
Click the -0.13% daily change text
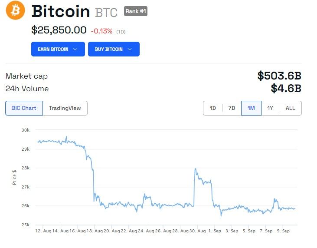[101, 31]
